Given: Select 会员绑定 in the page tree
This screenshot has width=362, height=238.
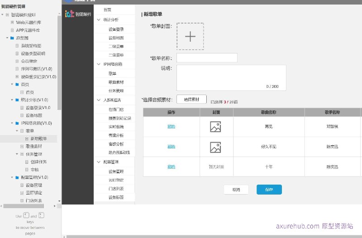Looking at the screenshot, I should [29, 61].
